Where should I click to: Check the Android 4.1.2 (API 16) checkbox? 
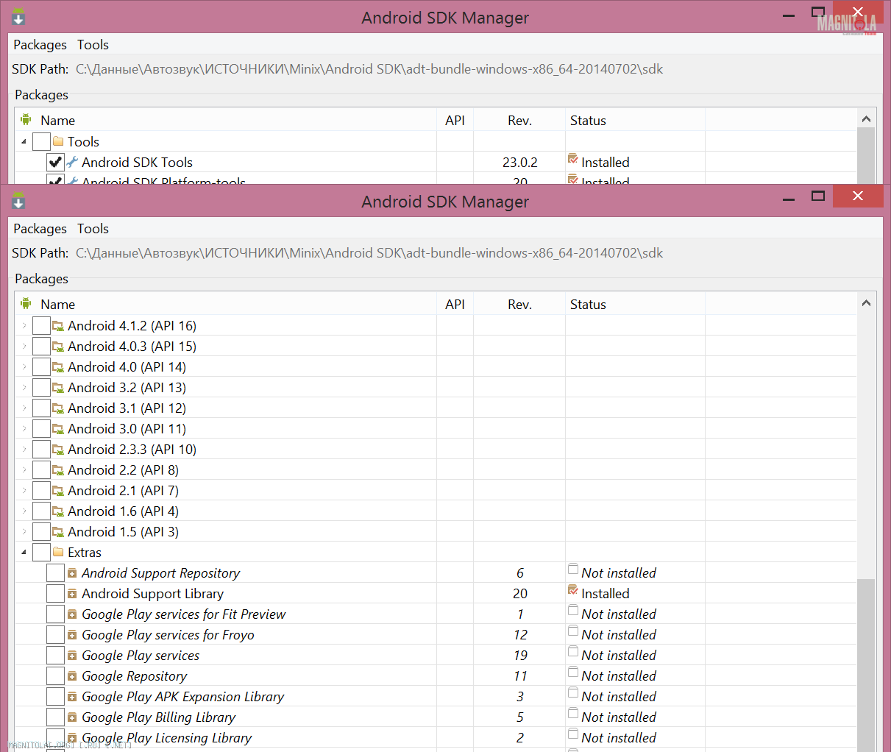[41, 326]
